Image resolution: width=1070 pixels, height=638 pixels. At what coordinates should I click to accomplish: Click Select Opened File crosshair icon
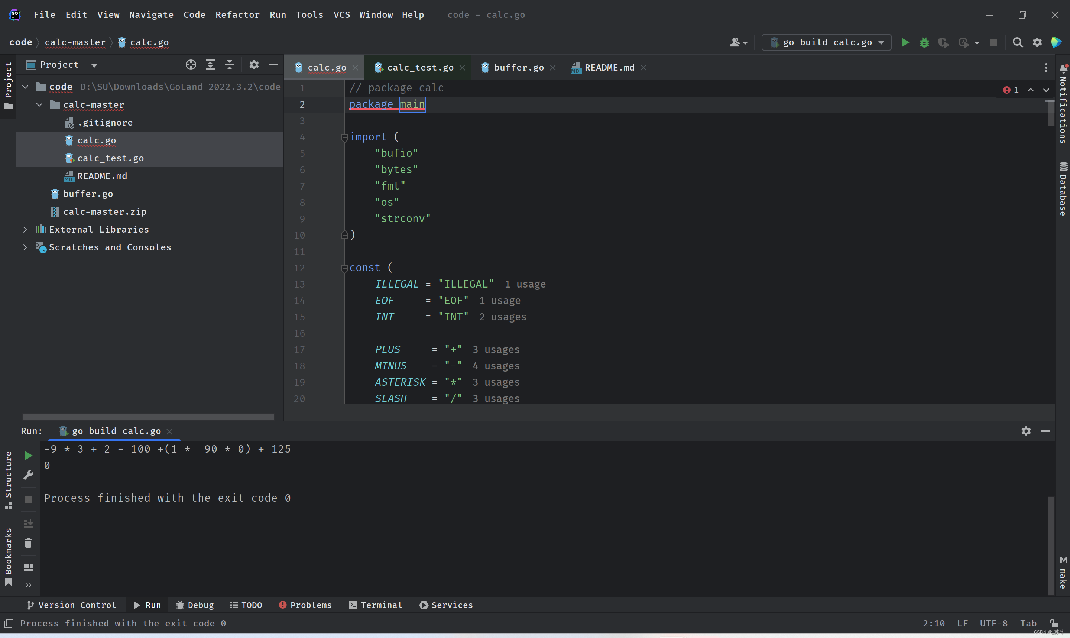[x=191, y=65]
